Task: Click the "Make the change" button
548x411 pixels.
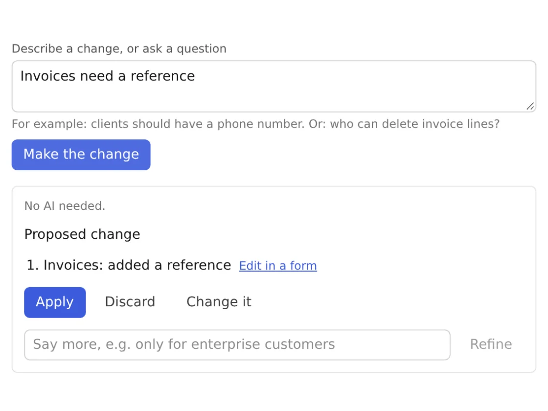Action: tap(81, 155)
